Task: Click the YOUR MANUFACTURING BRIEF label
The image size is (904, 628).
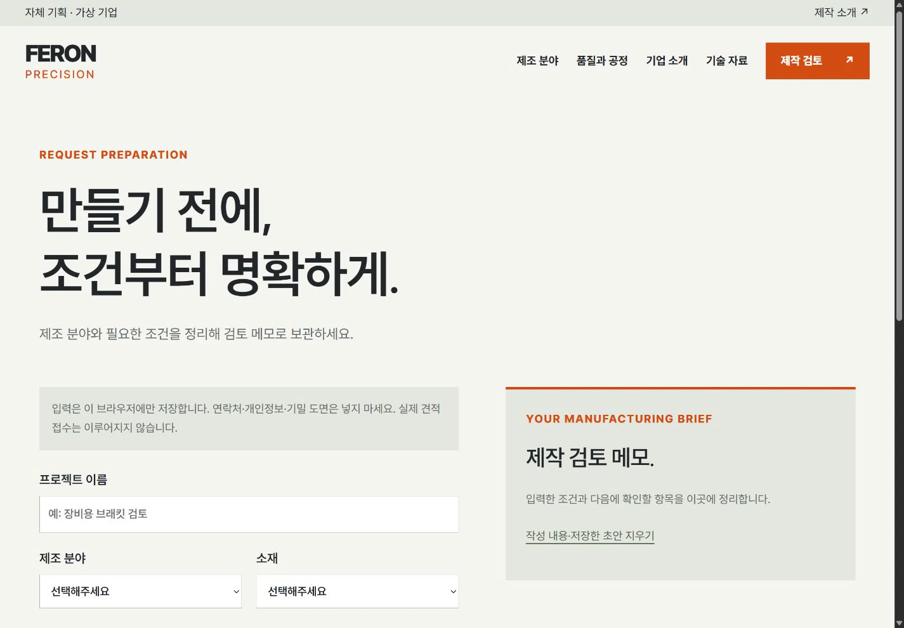Action: point(619,419)
